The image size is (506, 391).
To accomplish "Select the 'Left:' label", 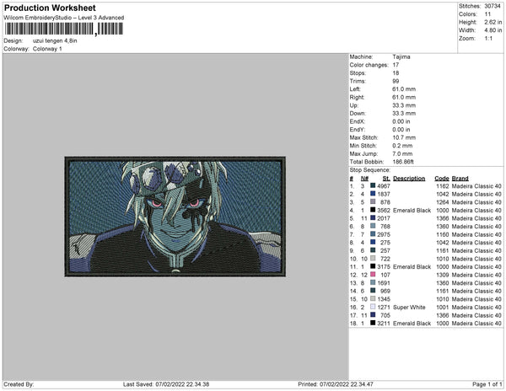I will [355, 89].
